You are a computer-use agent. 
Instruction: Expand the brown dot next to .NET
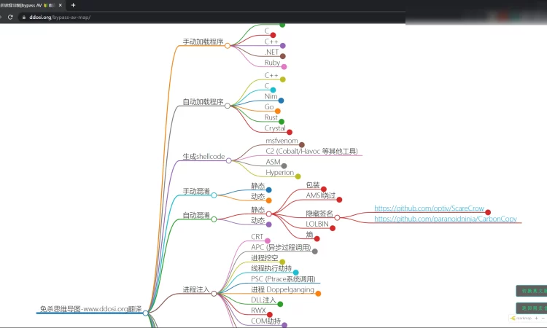(282, 56)
